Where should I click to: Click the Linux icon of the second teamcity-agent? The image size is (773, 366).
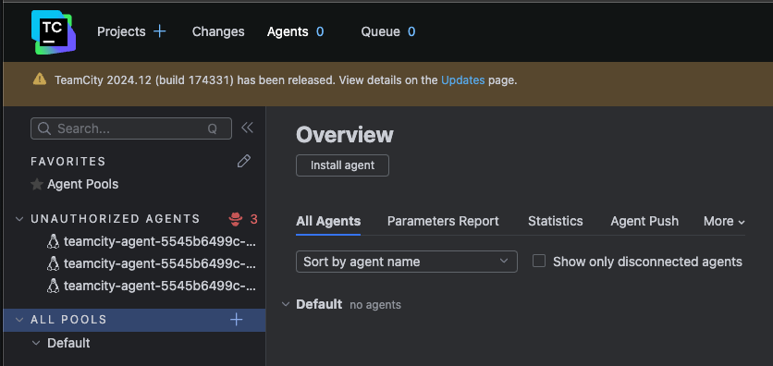(53, 263)
